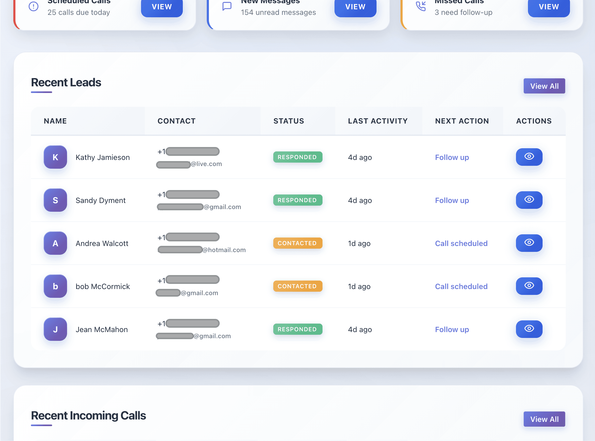Click eye icon for bob McCormick
The width and height of the screenshot is (595, 441).
tap(529, 286)
